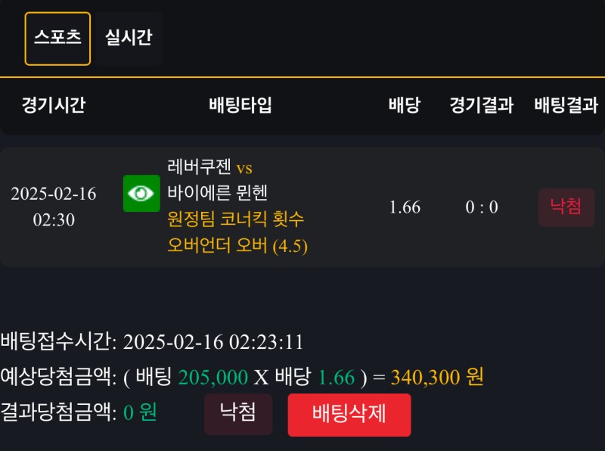Image resolution: width=605 pixels, height=451 pixels.
Task: Click the 낙첨 badge in the match row
Action: click(566, 207)
